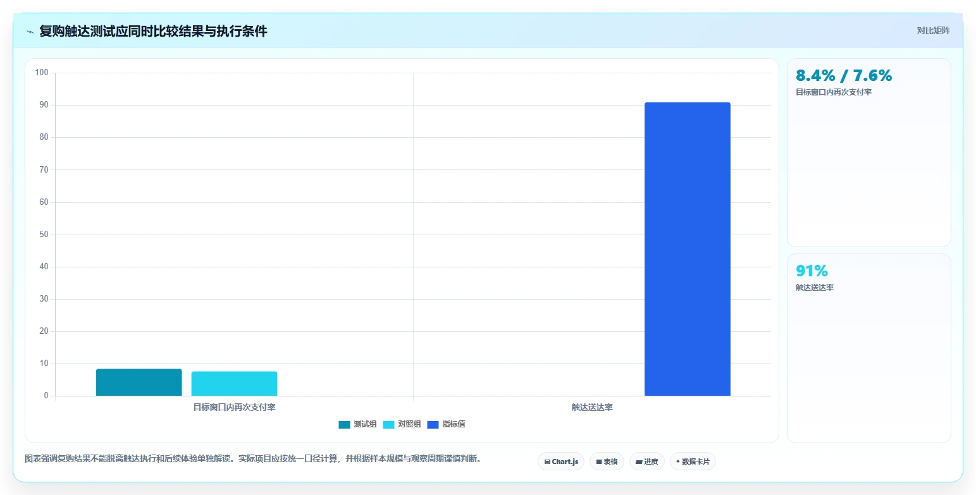The image size is (976, 495).
Task: Click the lightning icon beside the title
Action: (x=30, y=32)
